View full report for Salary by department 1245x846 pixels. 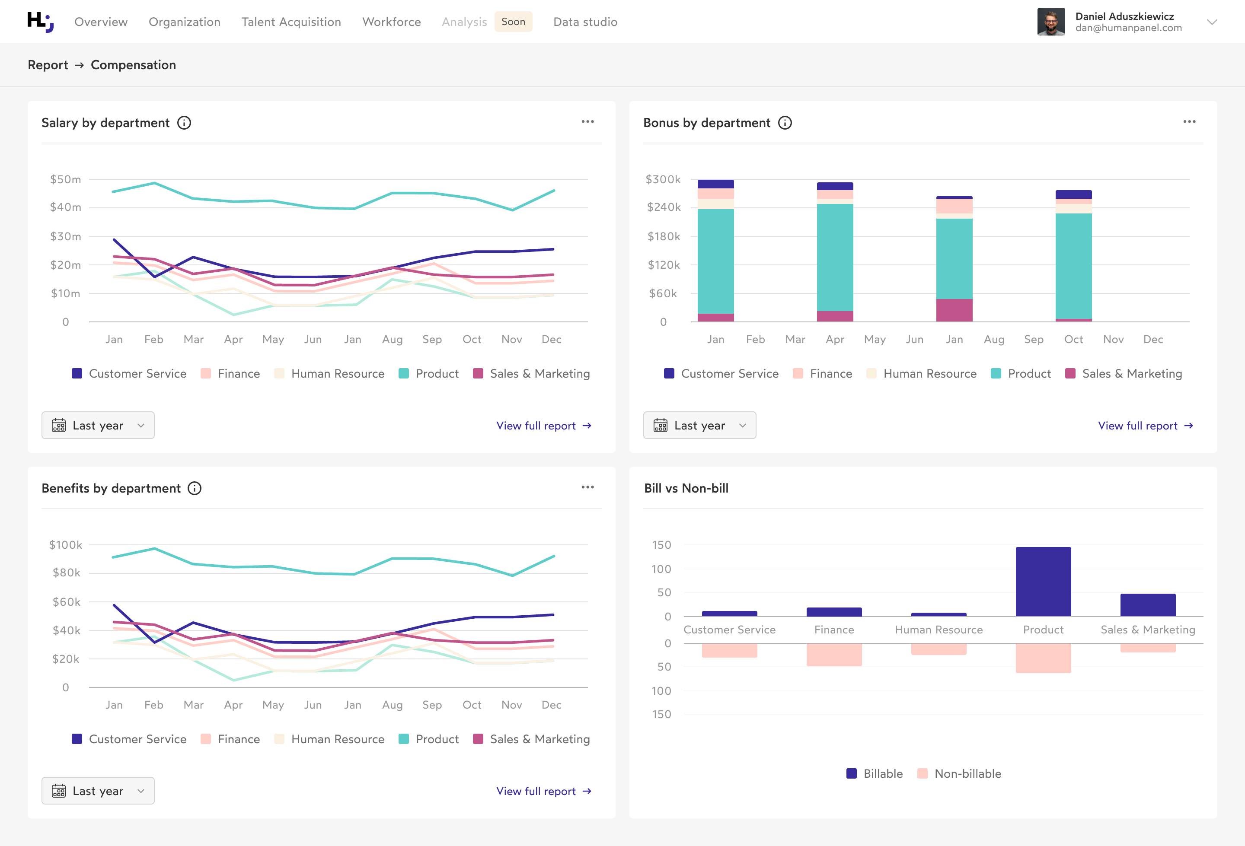(x=543, y=425)
